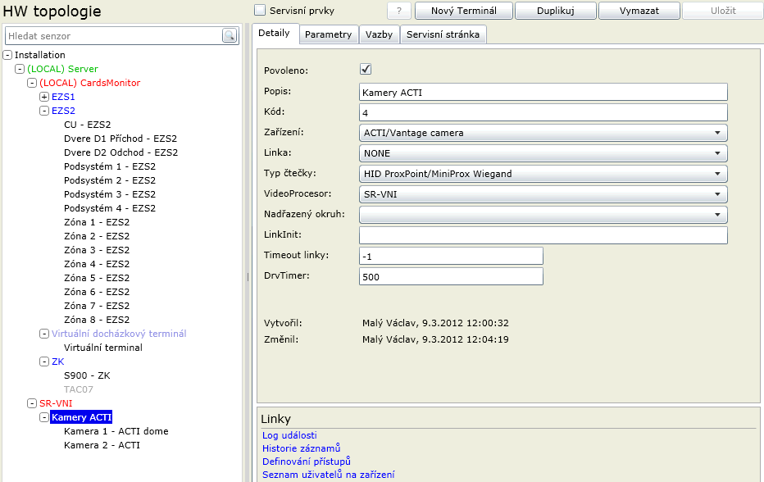Select Zóna 6 - EZS2
The image size is (764, 482).
[97, 292]
